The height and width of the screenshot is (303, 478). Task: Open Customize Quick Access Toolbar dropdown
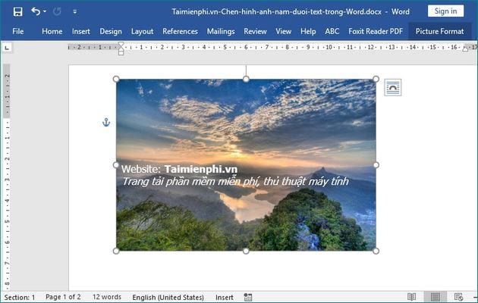coord(74,12)
